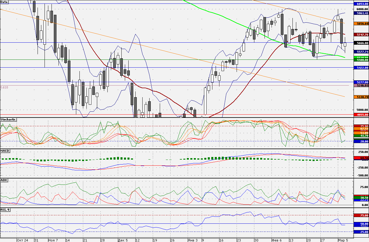Click the ADX 0.00 axis value
This screenshot has height=242, width=369.
coord(365,205)
